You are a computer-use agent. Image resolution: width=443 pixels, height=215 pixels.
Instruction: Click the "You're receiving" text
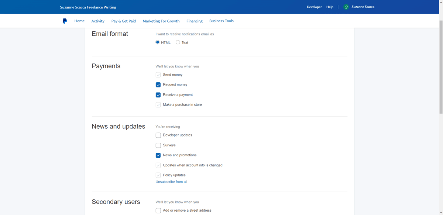tap(168, 127)
